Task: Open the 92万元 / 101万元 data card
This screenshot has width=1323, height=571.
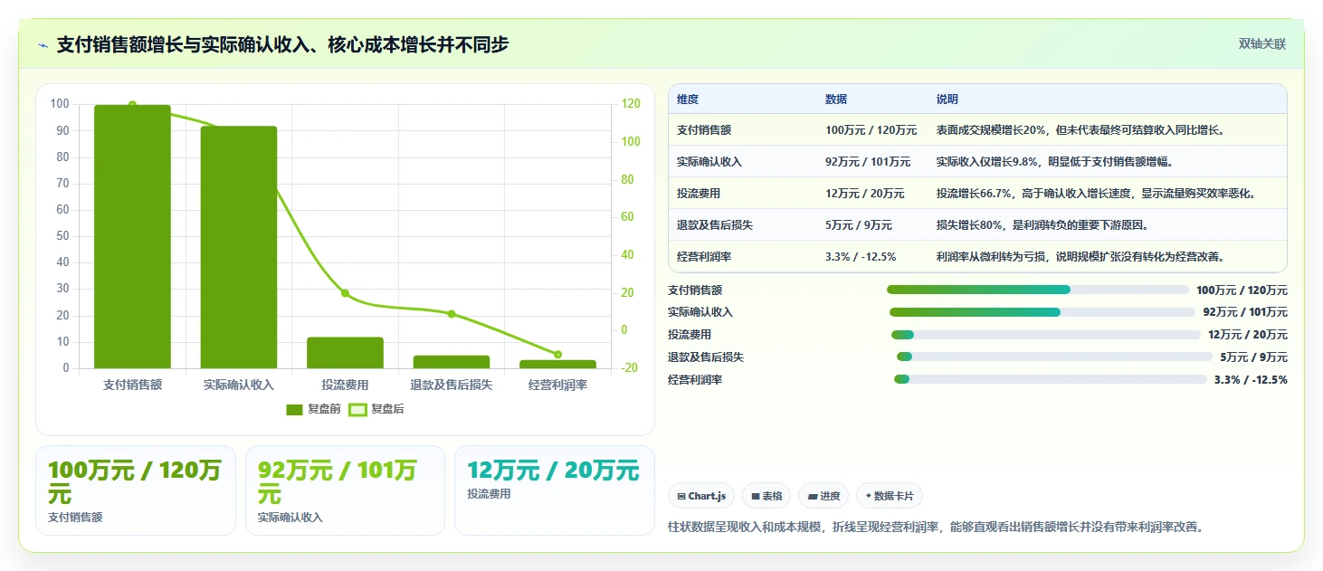Action: click(x=345, y=490)
